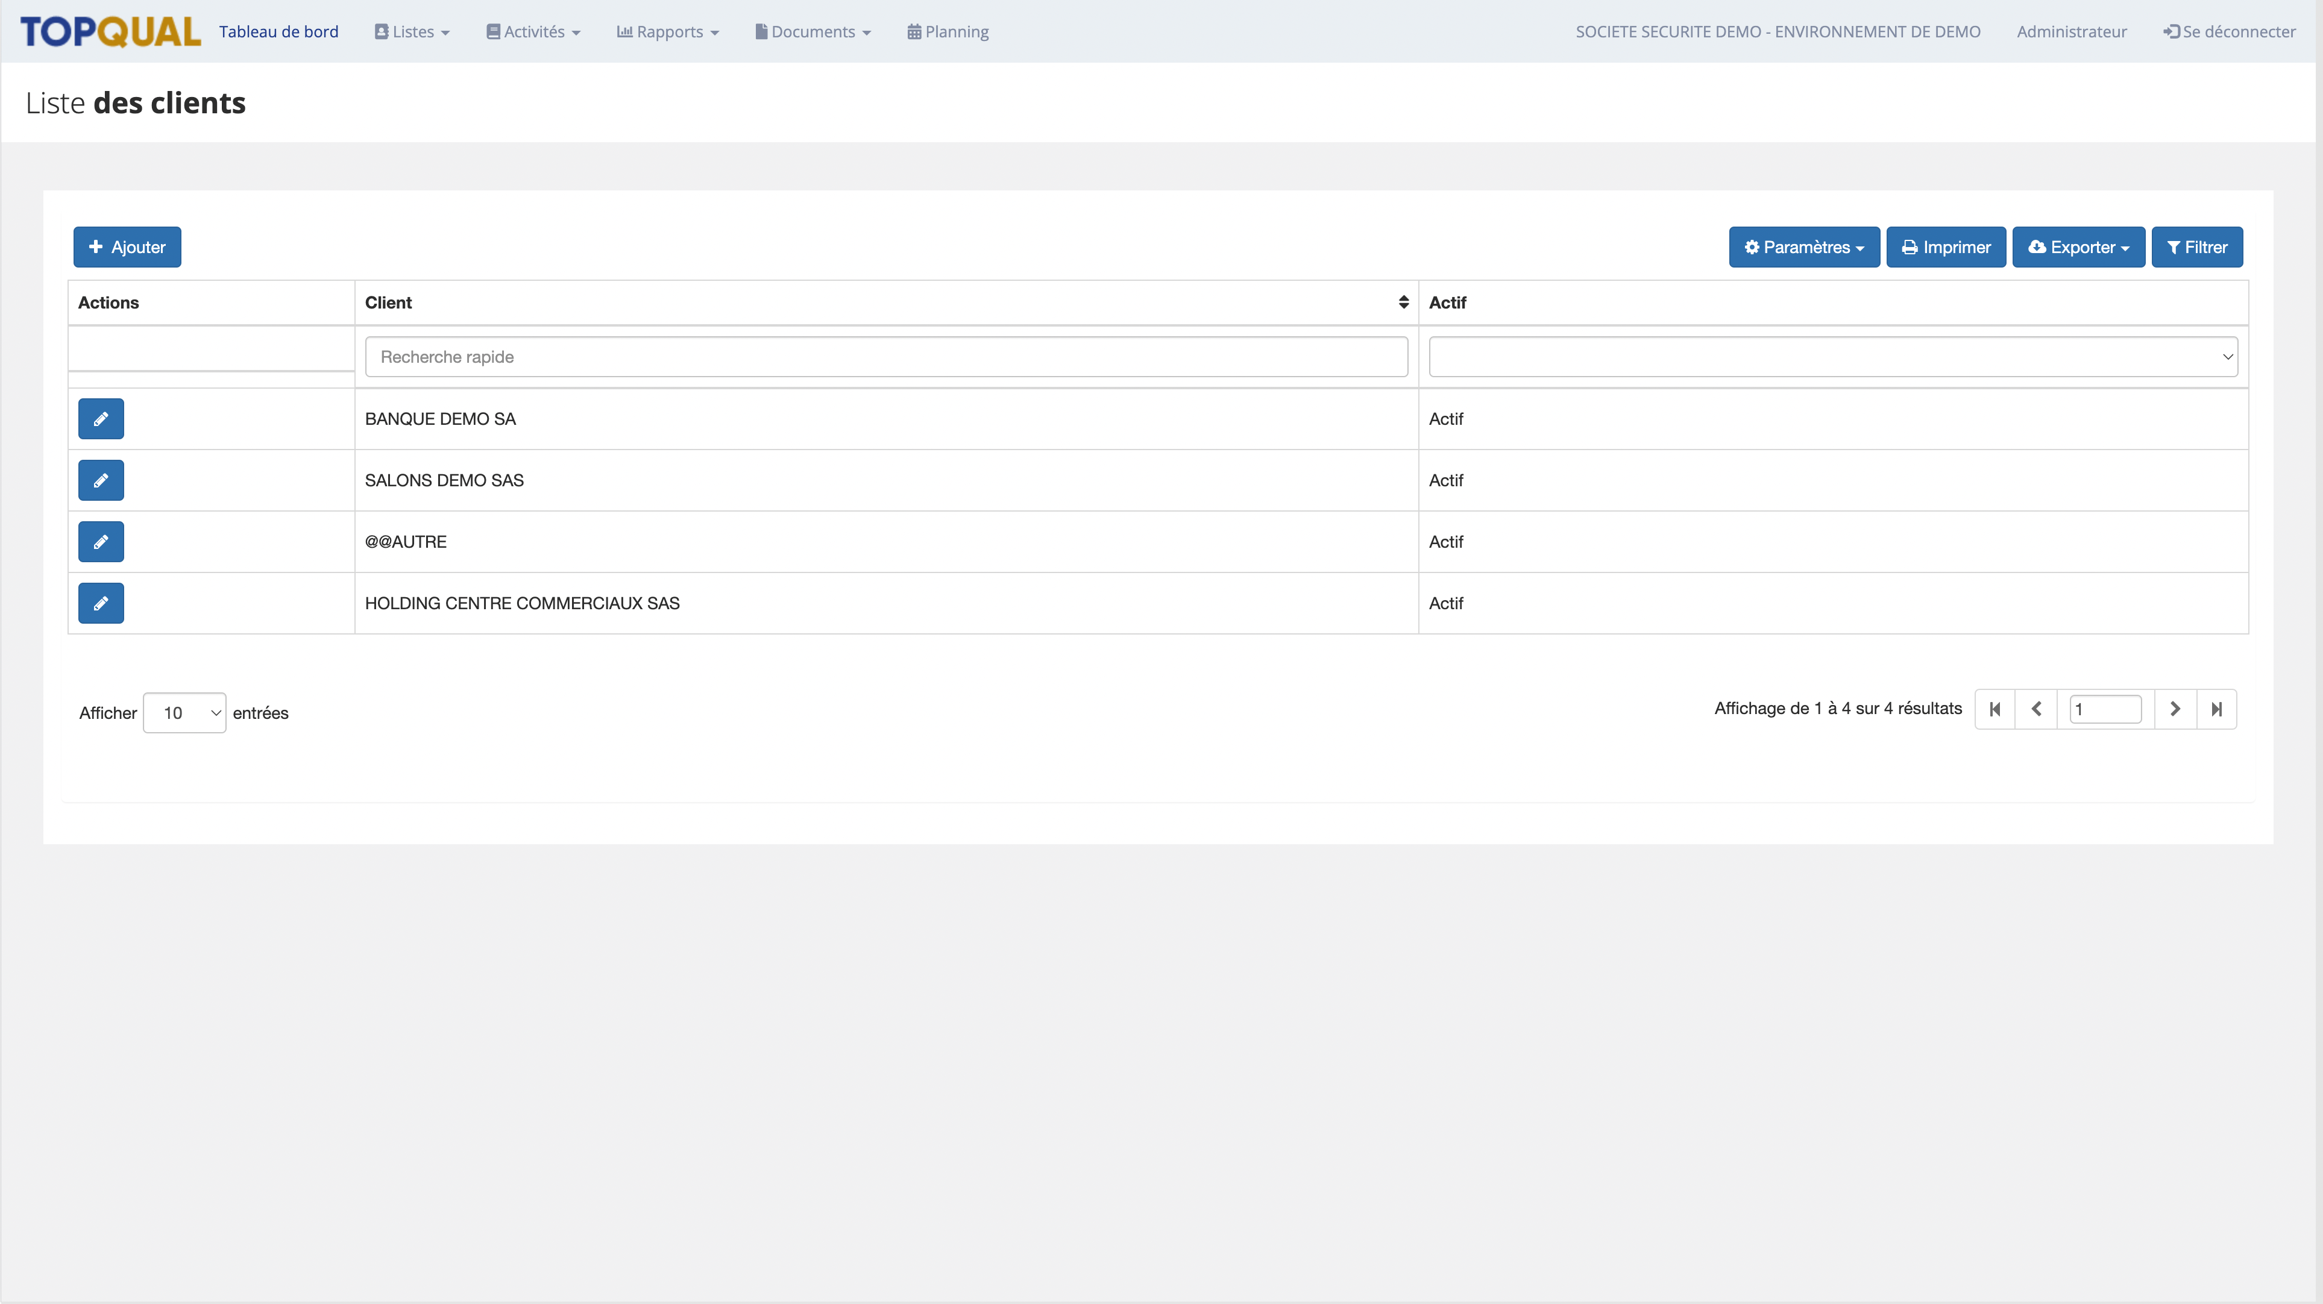The image size is (2323, 1304).
Task: Edit the SALONS DEMO SAS client row
Action: (101, 480)
